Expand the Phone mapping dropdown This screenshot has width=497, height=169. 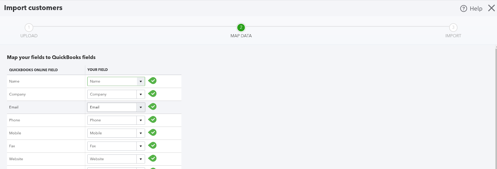click(x=141, y=120)
